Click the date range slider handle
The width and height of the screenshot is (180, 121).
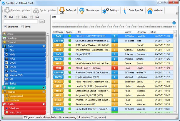click(x=174, y=23)
